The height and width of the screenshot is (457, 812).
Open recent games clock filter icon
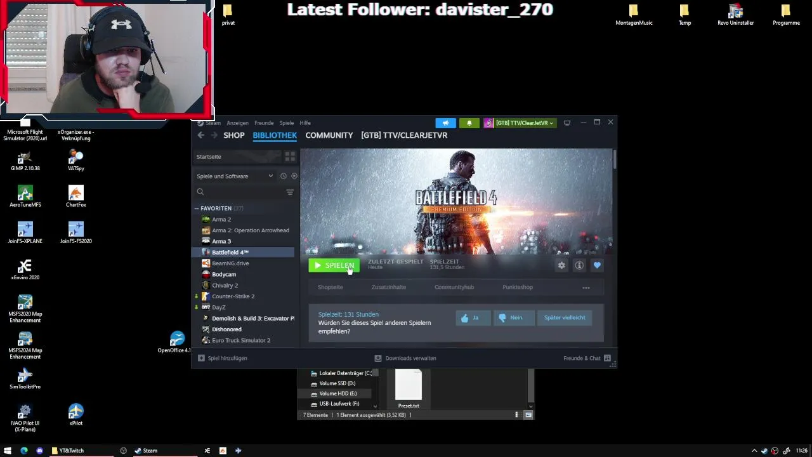[283, 176]
